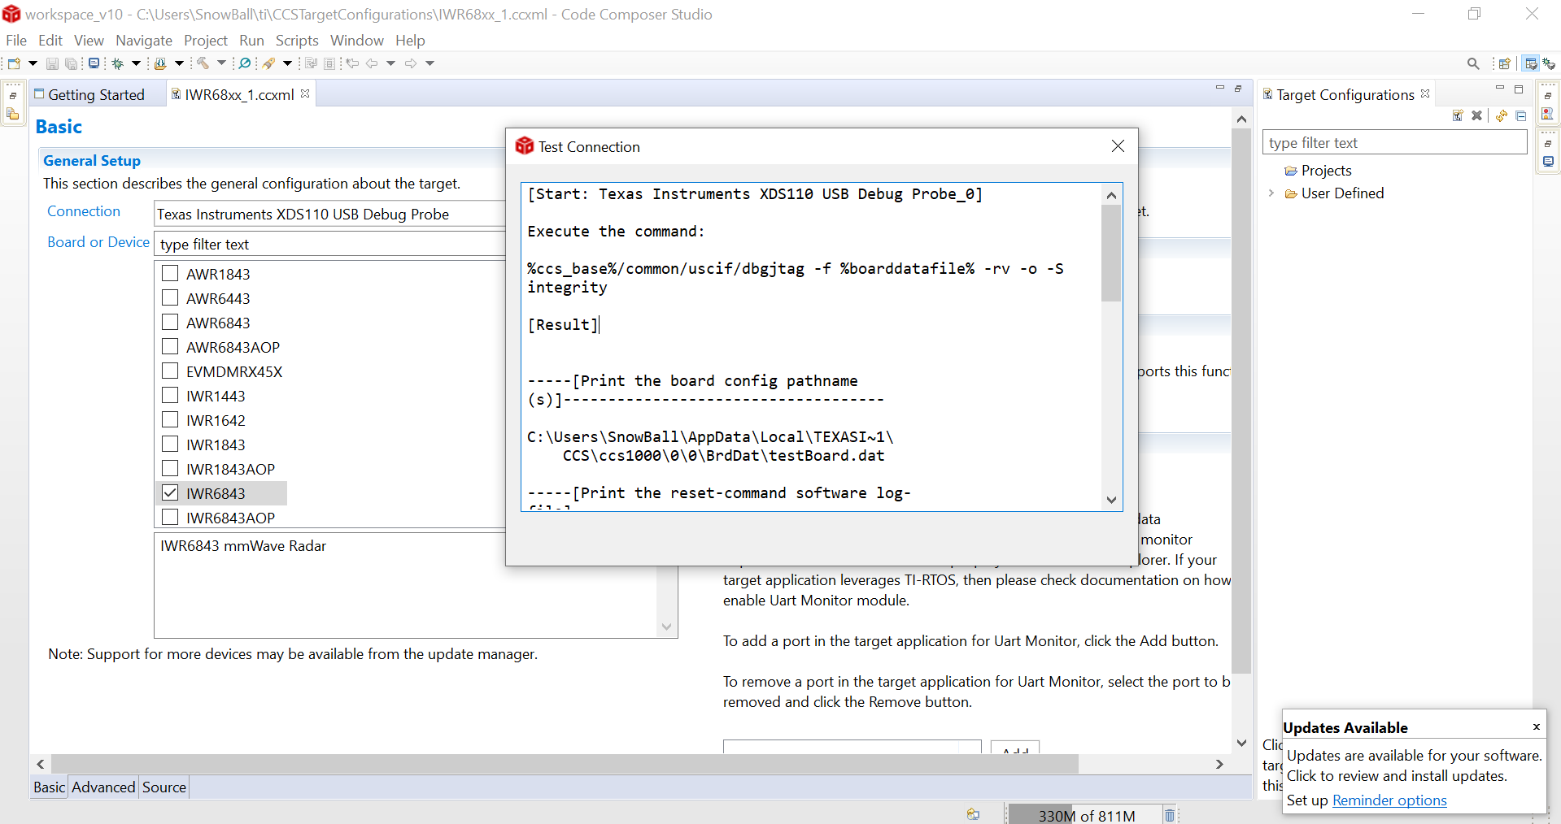Start Debug with the green bug icon
1561x824 pixels.
(x=119, y=63)
